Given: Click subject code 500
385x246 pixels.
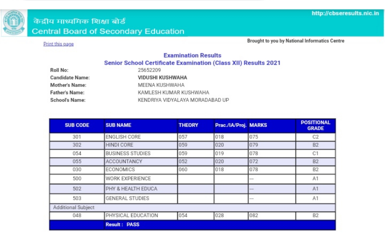Looking at the screenshot, I should (x=77, y=179).
